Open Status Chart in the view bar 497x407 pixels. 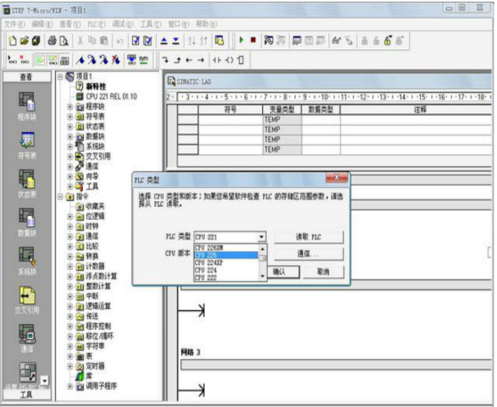27,183
